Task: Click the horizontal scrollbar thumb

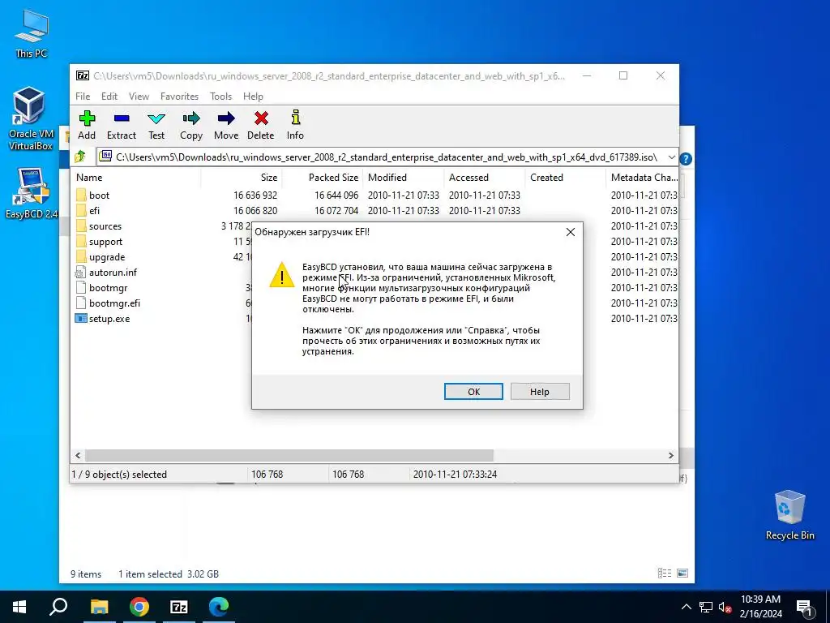Action: (x=289, y=455)
